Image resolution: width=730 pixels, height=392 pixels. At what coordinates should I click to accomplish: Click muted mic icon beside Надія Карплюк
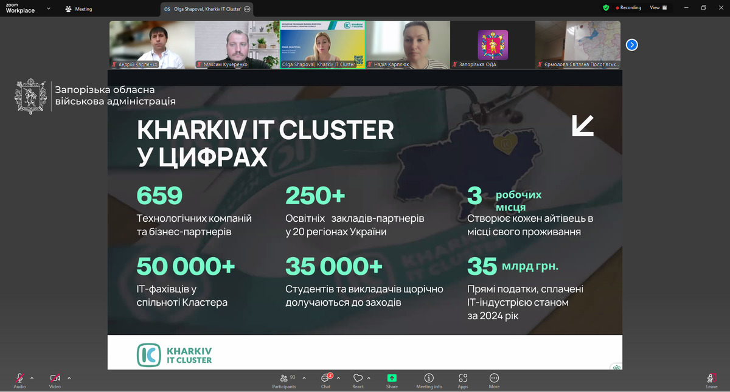pos(370,64)
